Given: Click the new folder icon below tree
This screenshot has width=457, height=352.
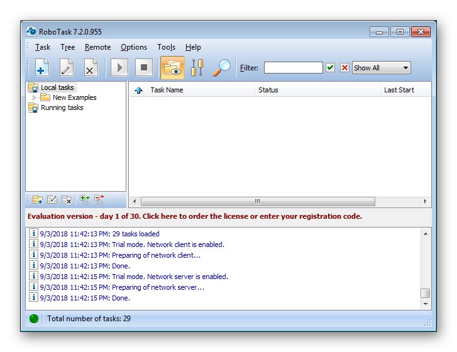Looking at the screenshot, I should point(38,200).
